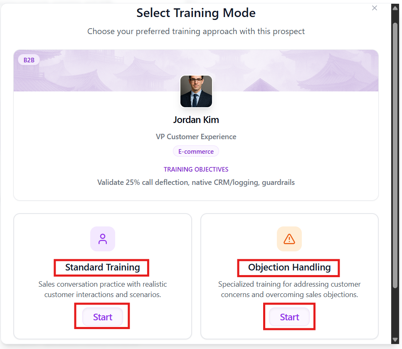Click the Standard Training description text
This screenshot has width=402, height=349.
103,290
